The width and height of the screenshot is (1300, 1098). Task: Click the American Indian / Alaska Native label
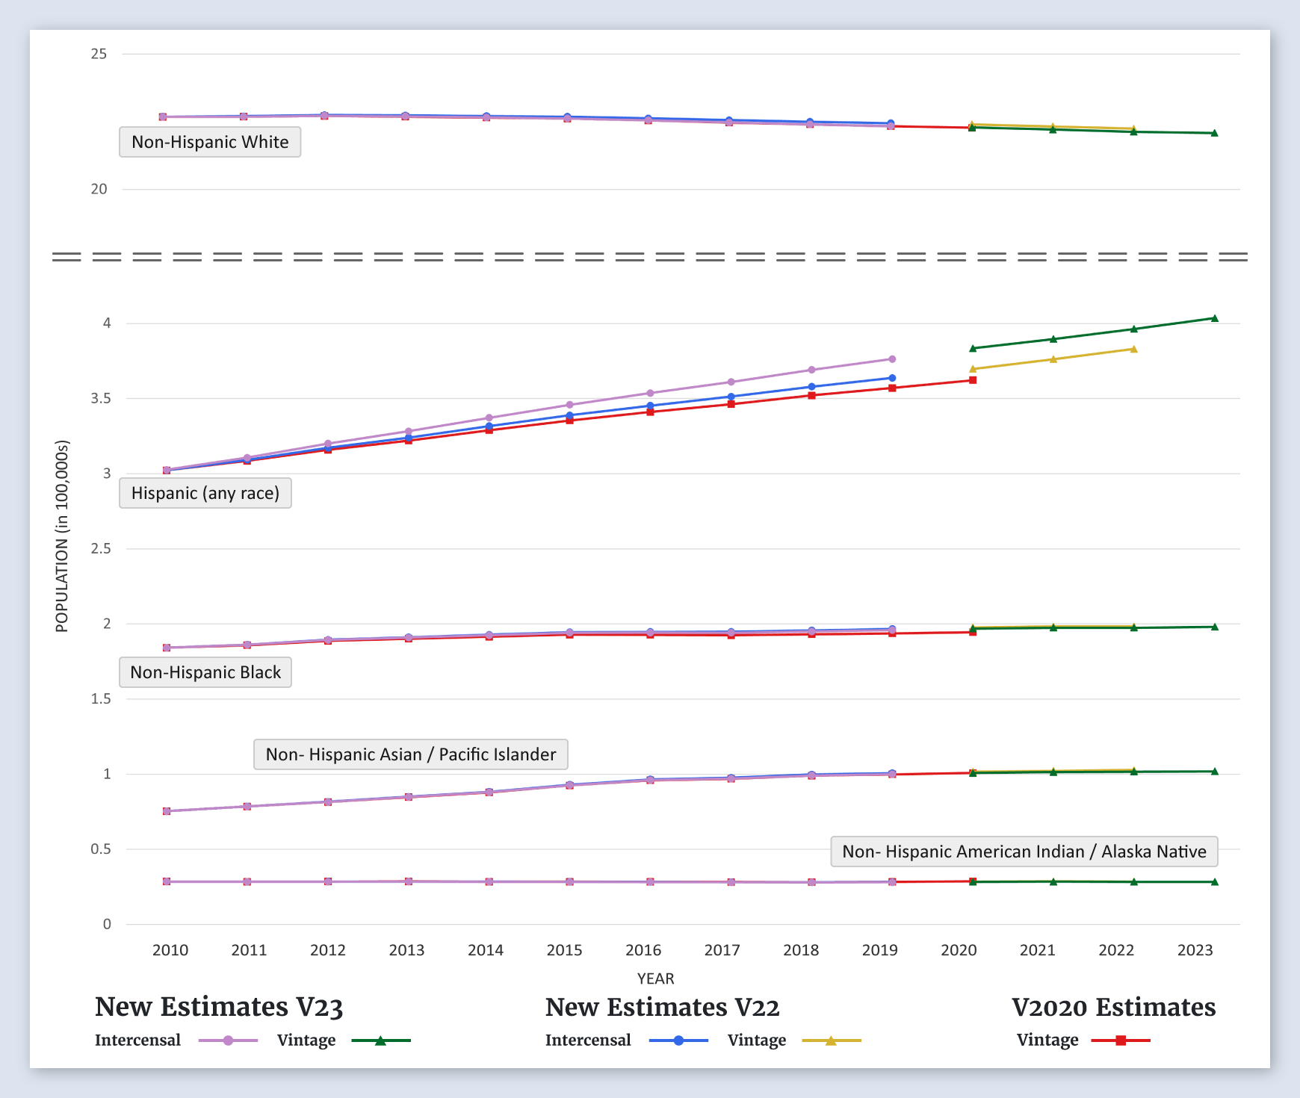coord(1024,852)
